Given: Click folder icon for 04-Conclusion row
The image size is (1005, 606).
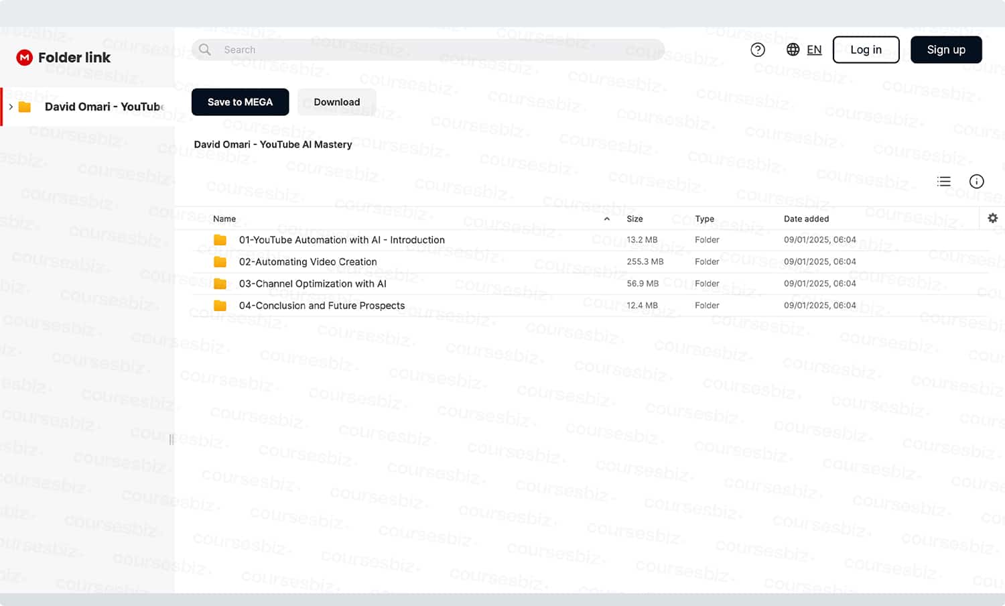Looking at the screenshot, I should (x=220, y=306).
